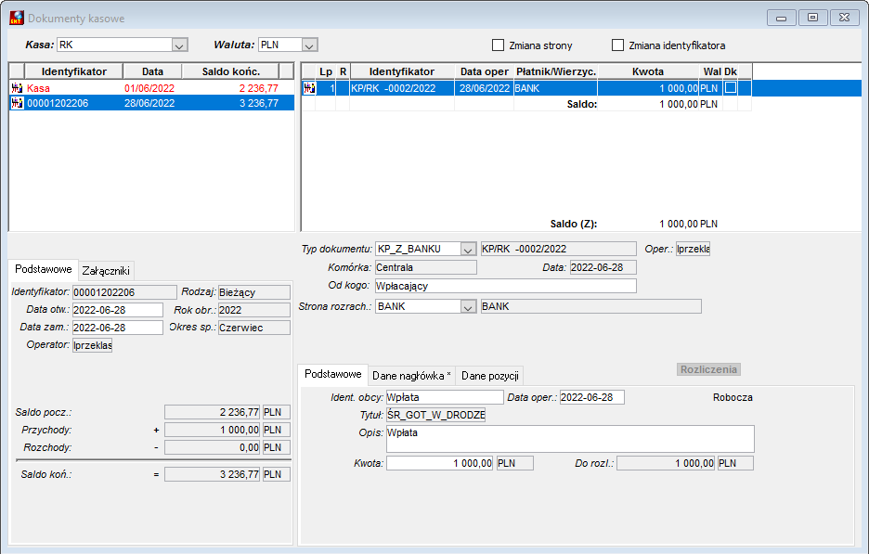Click the Data oper. field 2022-06-28

click(x=592, y=397)
